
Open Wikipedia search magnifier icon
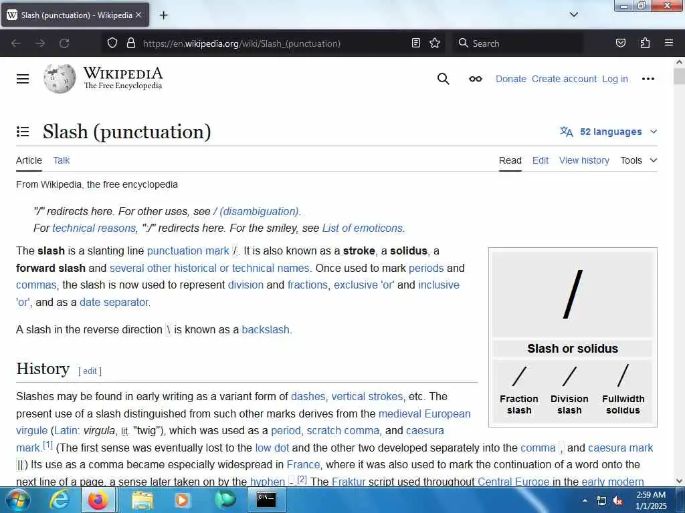[x=443, y=79]
